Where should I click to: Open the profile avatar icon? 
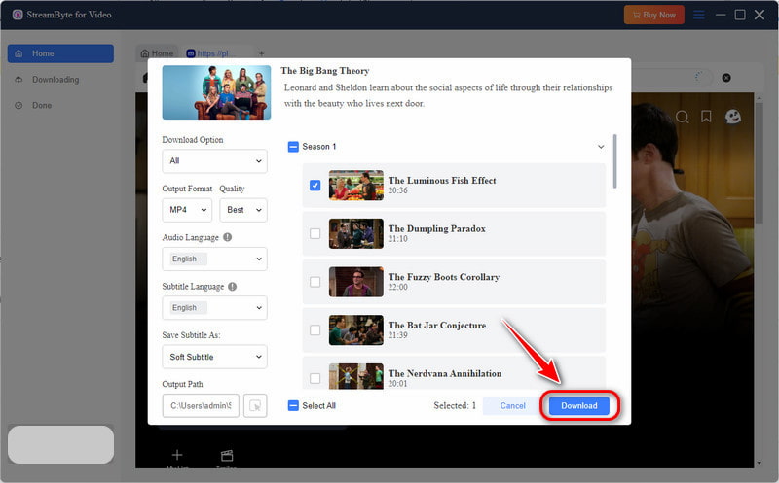[x=733, y=117]
